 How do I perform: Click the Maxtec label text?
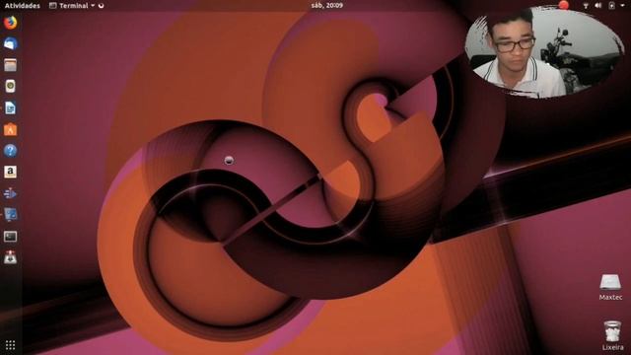610,298
